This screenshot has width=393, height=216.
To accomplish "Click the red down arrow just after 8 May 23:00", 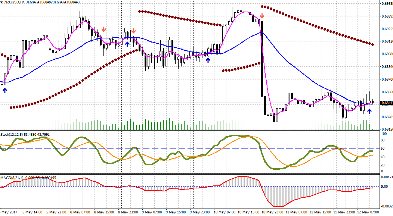I will [133, 31].
